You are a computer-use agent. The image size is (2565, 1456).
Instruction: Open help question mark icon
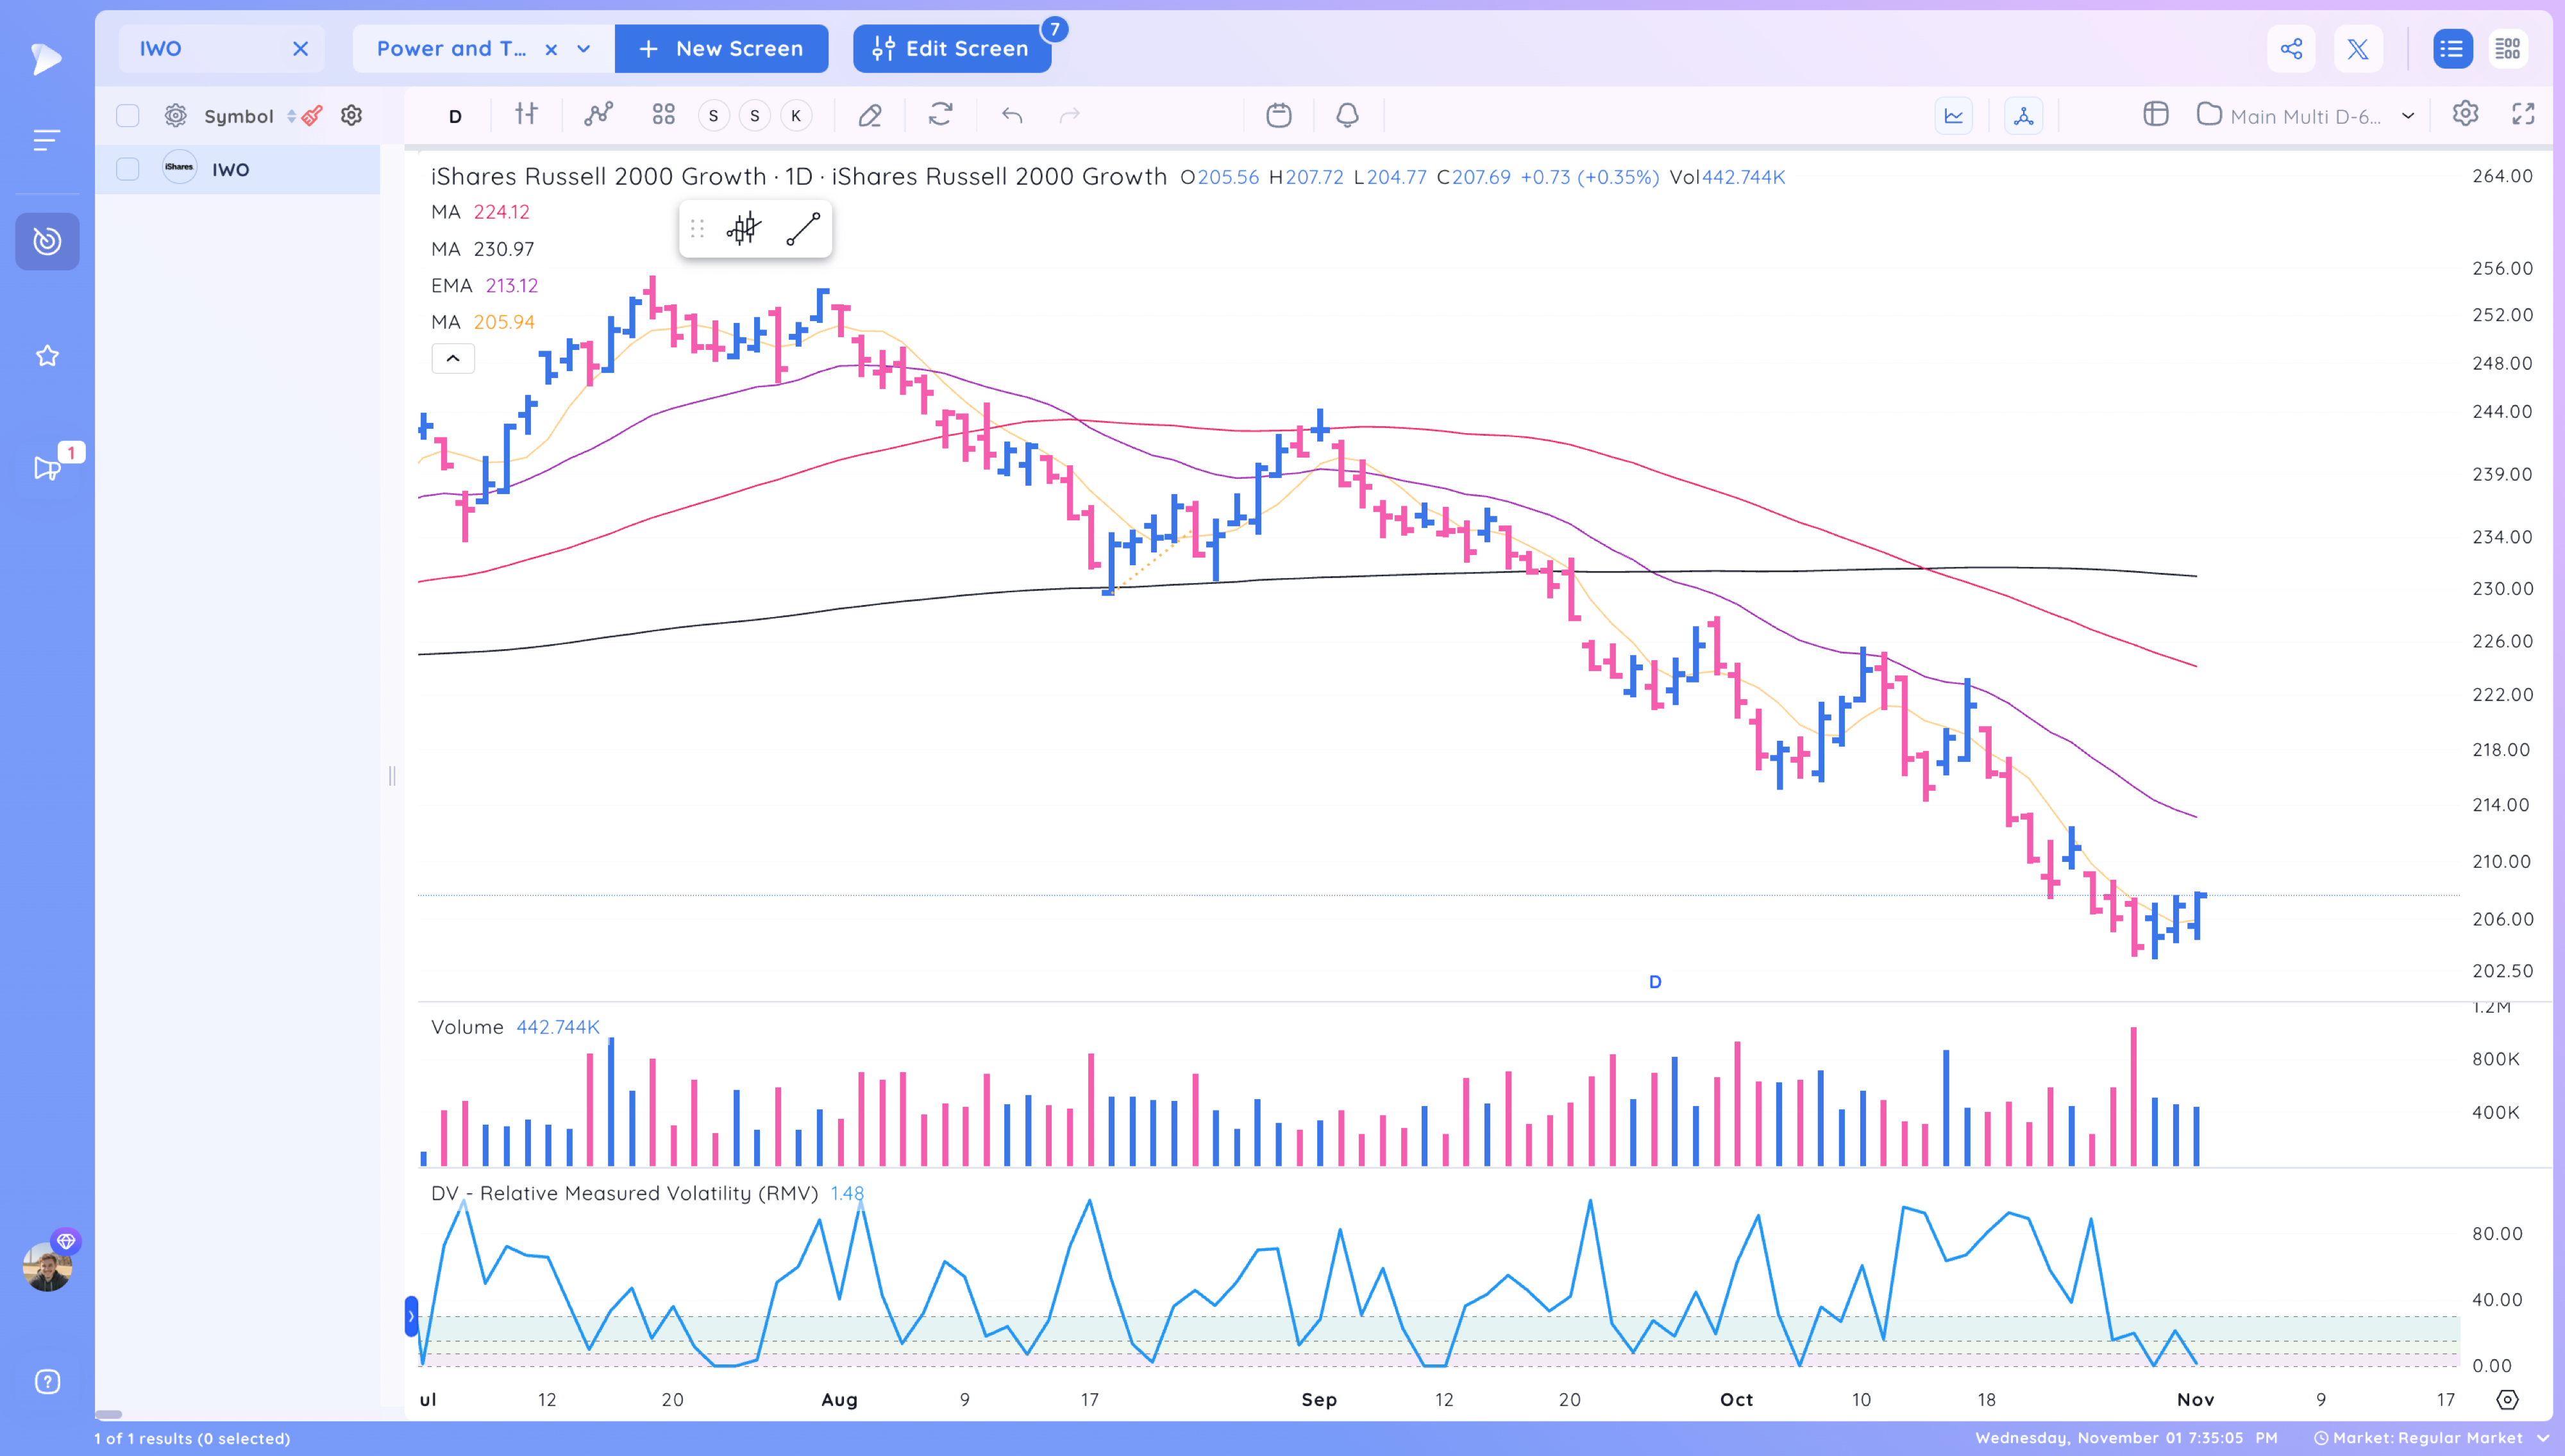point(47,1381)
